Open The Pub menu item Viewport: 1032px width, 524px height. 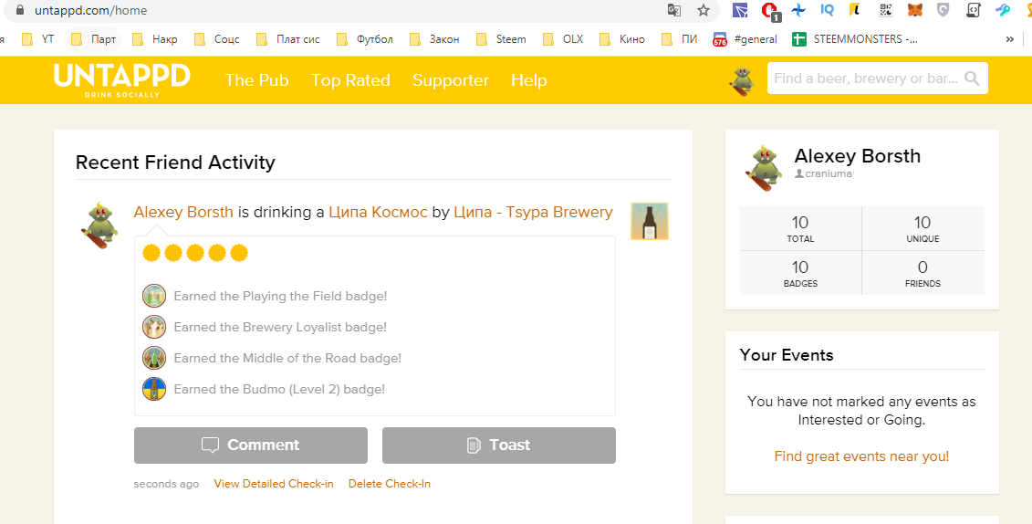tap(256, 80)
